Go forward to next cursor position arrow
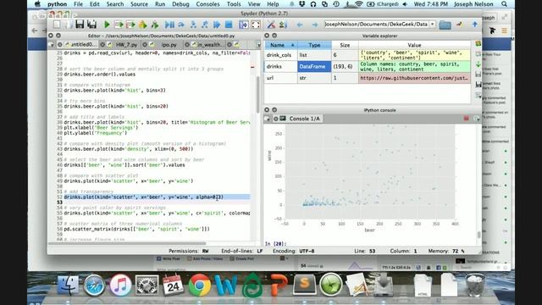Viewport: 542px width, 305px height. [314, 25]
